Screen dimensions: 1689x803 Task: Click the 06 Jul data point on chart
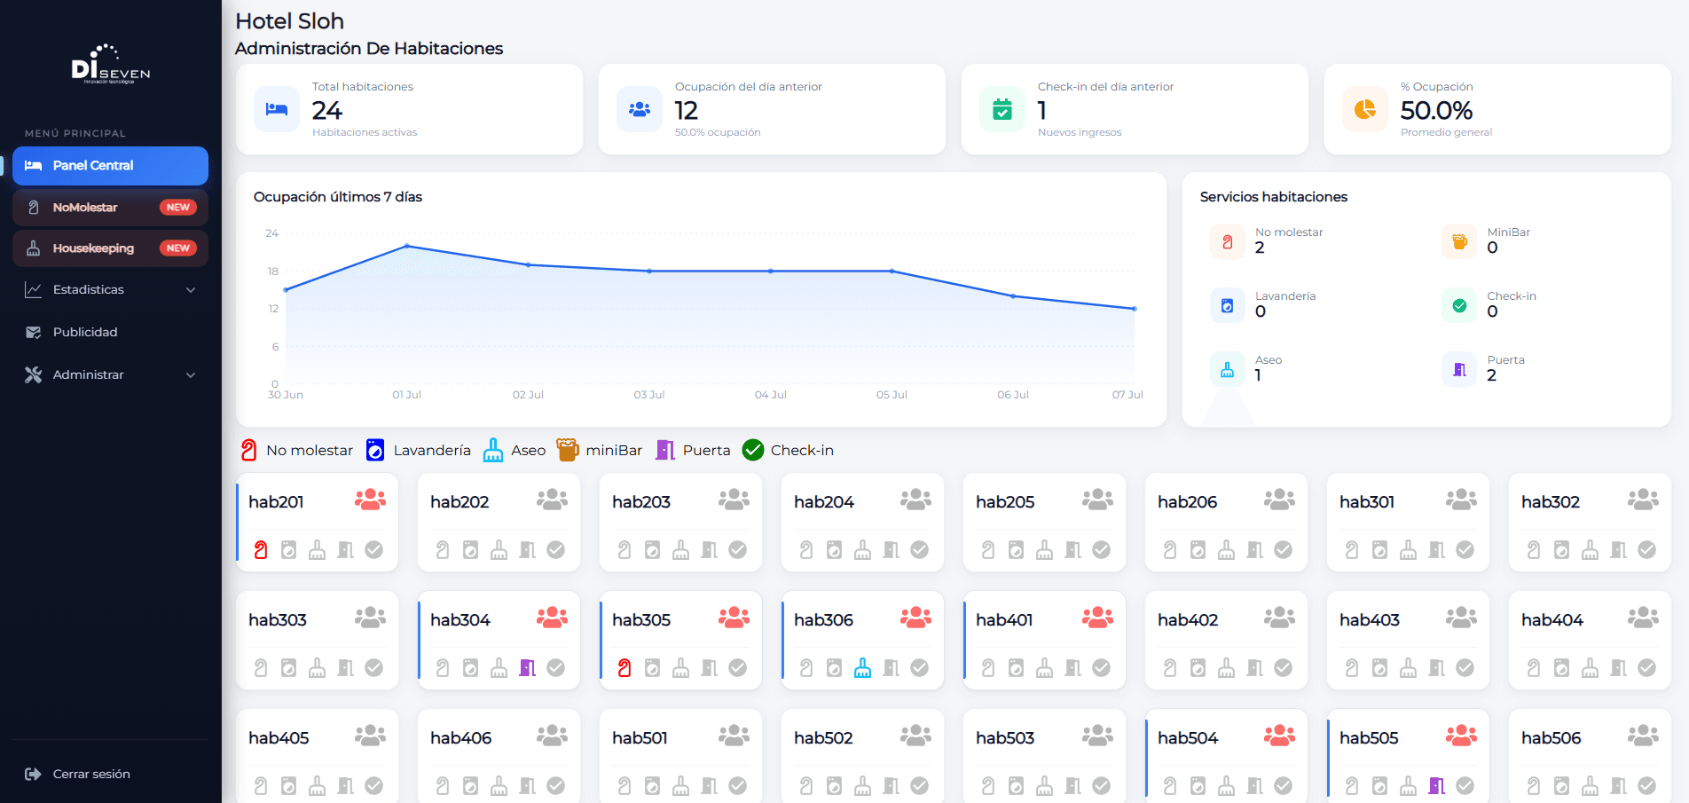pyautogui.click(x=1013, y=296)
